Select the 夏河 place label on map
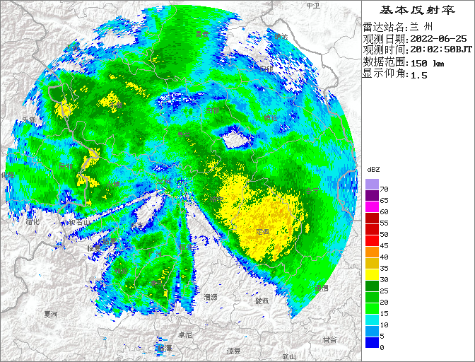This screenshot has width=475, height=362. (x=50, y=313)
